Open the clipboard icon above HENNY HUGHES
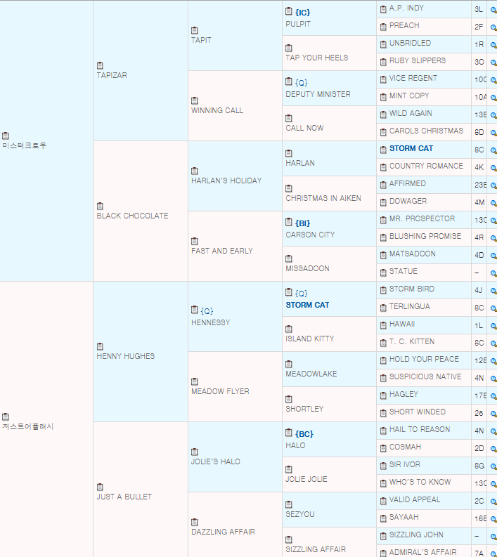The height and width of the screenshot is (557, 497). pos(100,346)
